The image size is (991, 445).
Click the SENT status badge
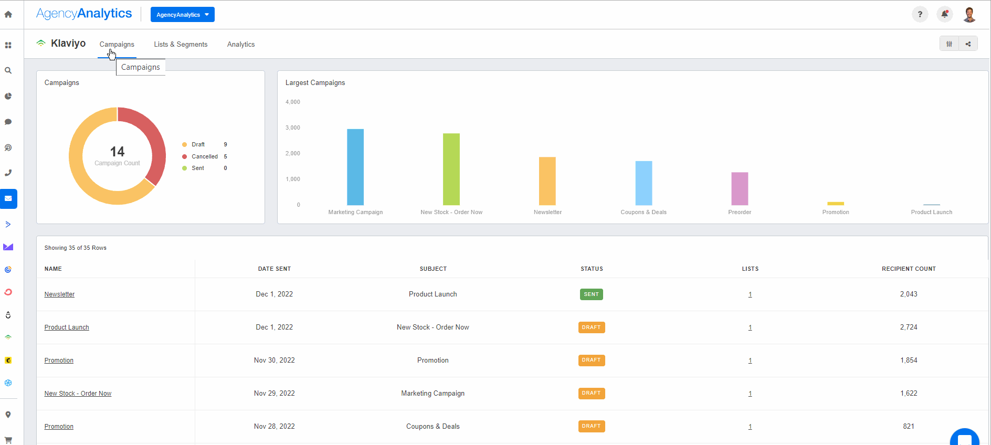coord(592,294)
